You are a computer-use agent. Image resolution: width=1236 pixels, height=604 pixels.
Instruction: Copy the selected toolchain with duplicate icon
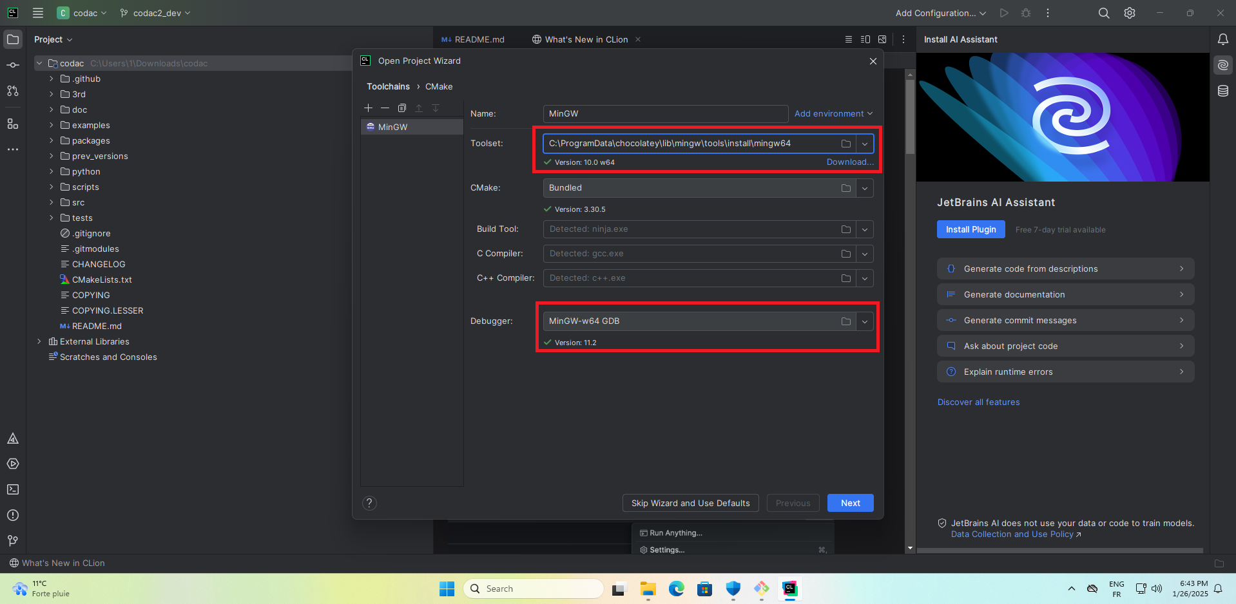pyautogui.click(x=402, y=108)
